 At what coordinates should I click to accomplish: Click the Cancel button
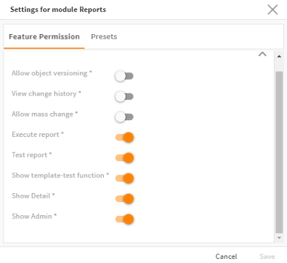point(226,256)
